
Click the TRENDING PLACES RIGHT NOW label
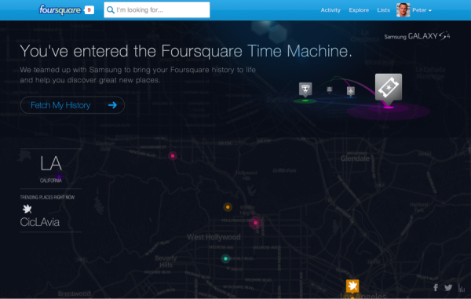tap(47, 197)
